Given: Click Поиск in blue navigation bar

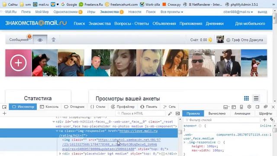Looking at the screenshot, I should [79, 23].
